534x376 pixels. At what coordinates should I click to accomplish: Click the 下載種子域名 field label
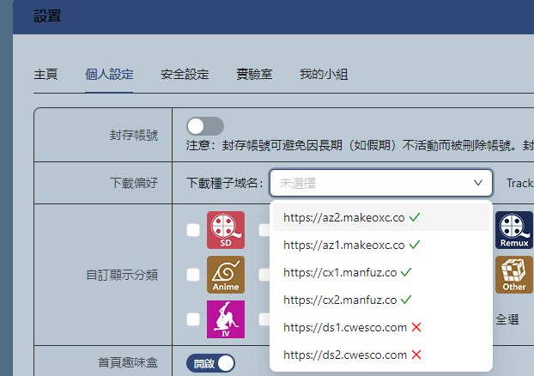click(x=225, y=183)
